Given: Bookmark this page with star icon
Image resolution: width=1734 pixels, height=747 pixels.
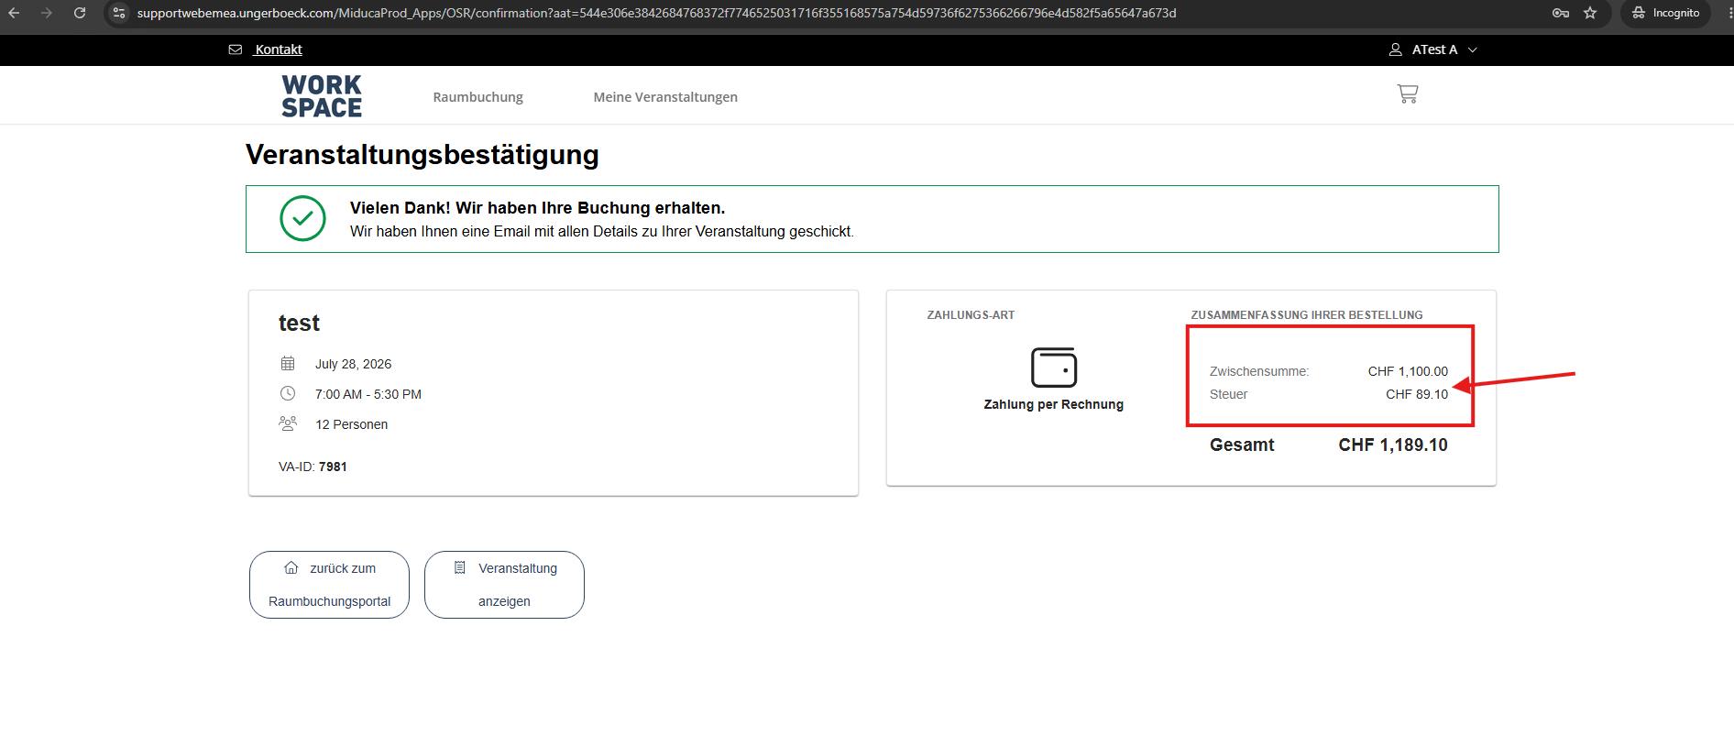Looking at the screenshot, I should [x=1590, y=13].
